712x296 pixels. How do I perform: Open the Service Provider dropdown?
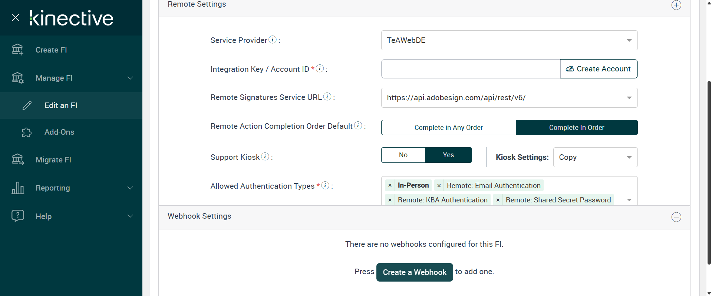(509, 40)
